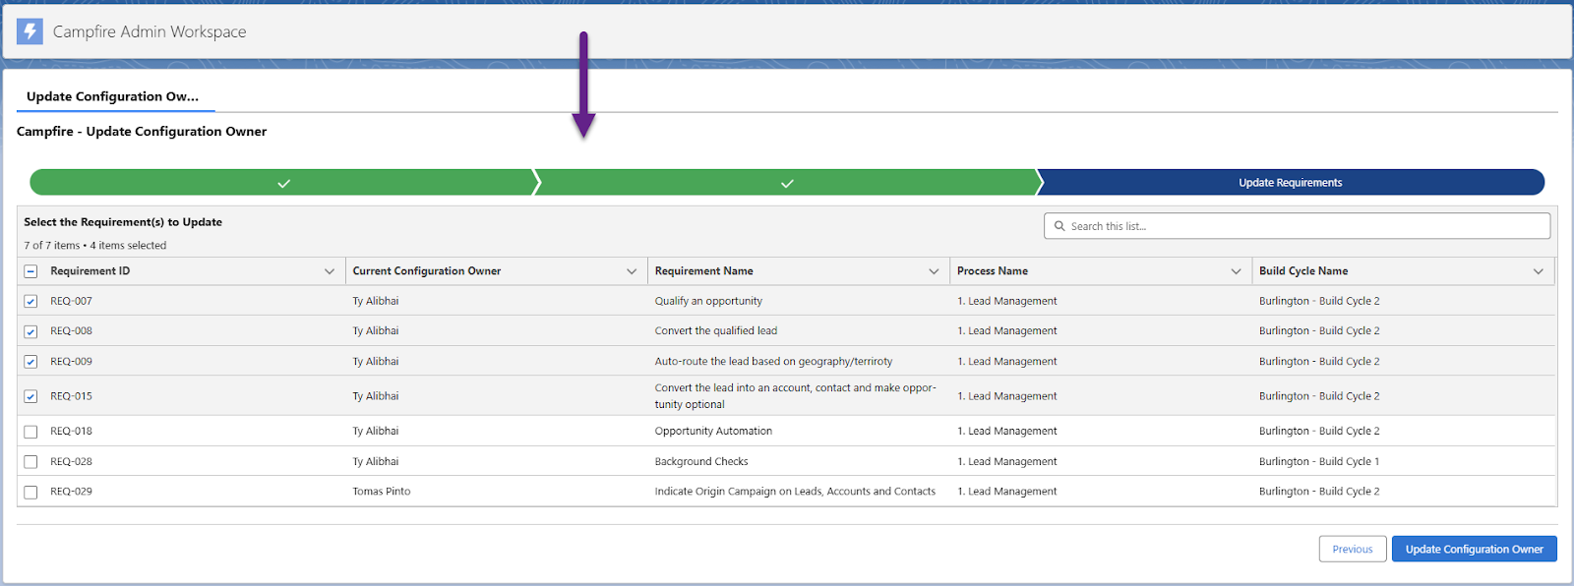Click Burlington - Build Cycle 1 cell
The height and width of the screenshot is (586, 1574).
[x=1319, y=461]
